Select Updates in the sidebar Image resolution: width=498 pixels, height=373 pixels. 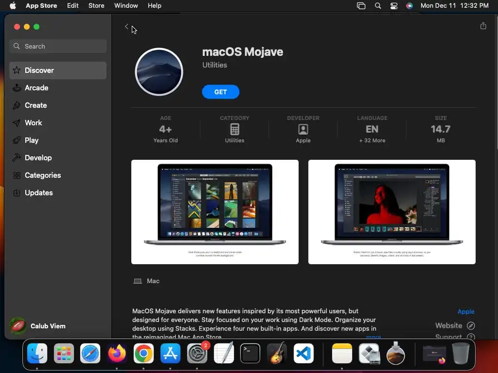point(58,192)
